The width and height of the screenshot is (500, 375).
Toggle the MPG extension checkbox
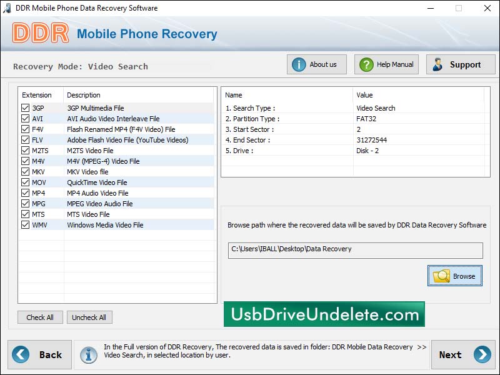click(25, 204)
